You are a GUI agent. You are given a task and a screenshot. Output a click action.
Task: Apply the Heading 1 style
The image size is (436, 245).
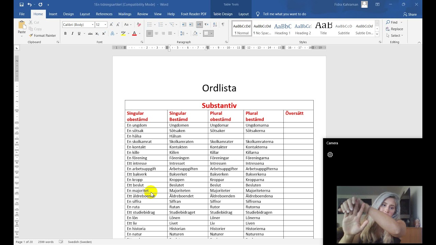tap(283, 28)
